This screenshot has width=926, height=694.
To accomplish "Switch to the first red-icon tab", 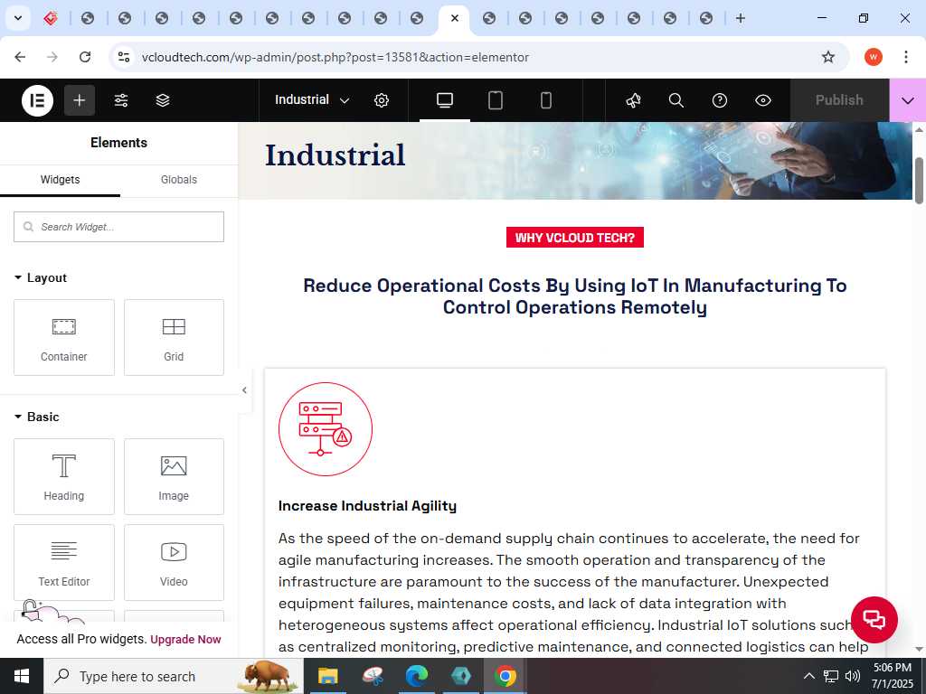I will coord(51,18).
